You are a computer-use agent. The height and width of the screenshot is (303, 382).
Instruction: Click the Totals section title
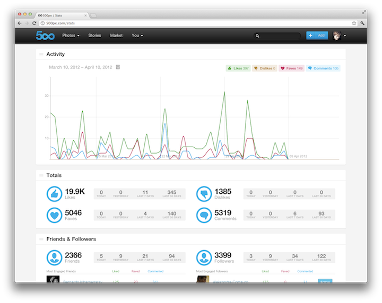54,175
